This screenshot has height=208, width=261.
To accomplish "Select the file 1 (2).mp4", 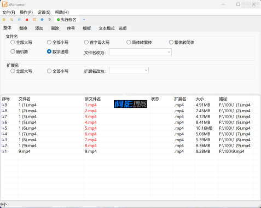I will [27, 111].
